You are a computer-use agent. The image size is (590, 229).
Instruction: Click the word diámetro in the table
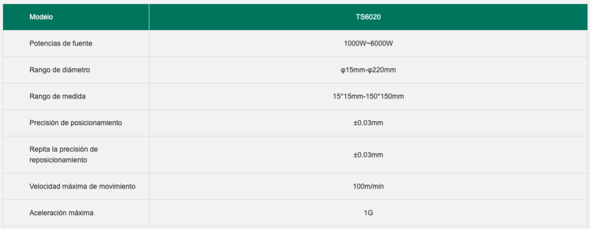(77, 70)
